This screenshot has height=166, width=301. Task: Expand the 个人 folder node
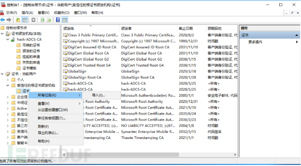(8, 80)
